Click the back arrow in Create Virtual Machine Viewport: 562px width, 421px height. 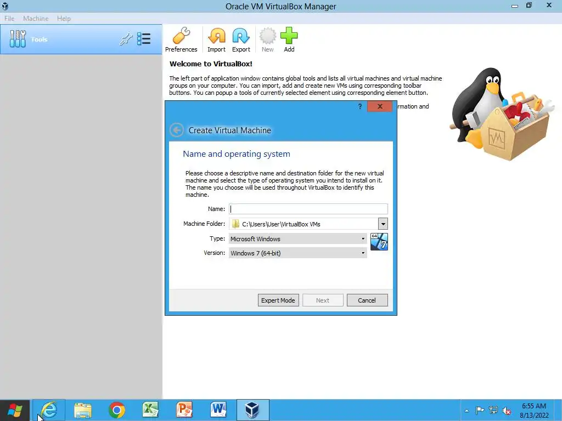pos(177,130)
